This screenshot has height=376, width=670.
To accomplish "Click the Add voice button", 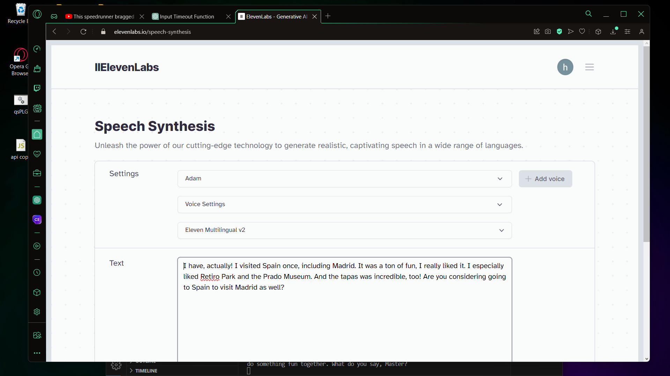I will click(545, 179).
